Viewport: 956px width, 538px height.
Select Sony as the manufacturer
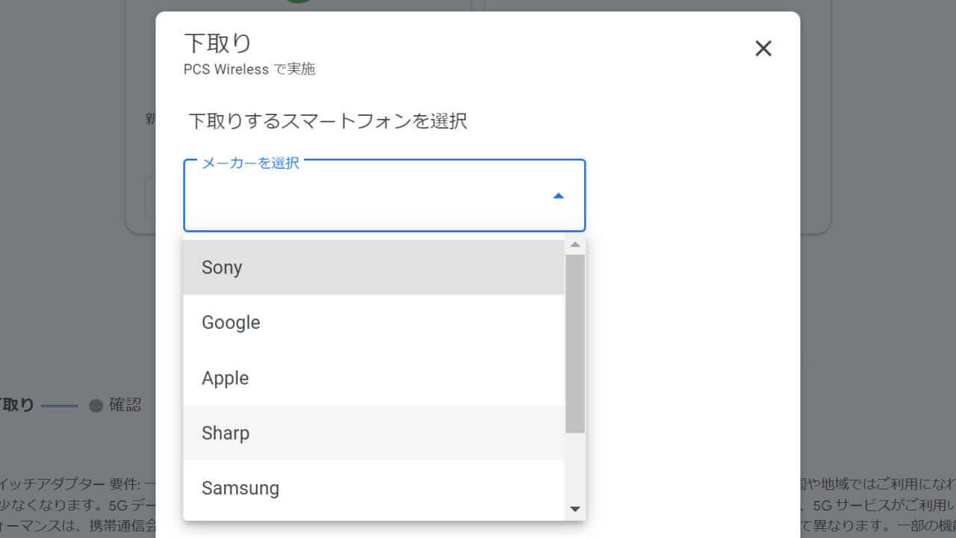[x=221, y=267]
